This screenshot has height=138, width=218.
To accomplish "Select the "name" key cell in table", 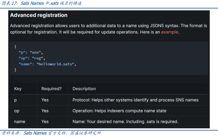I will [19, 122].
